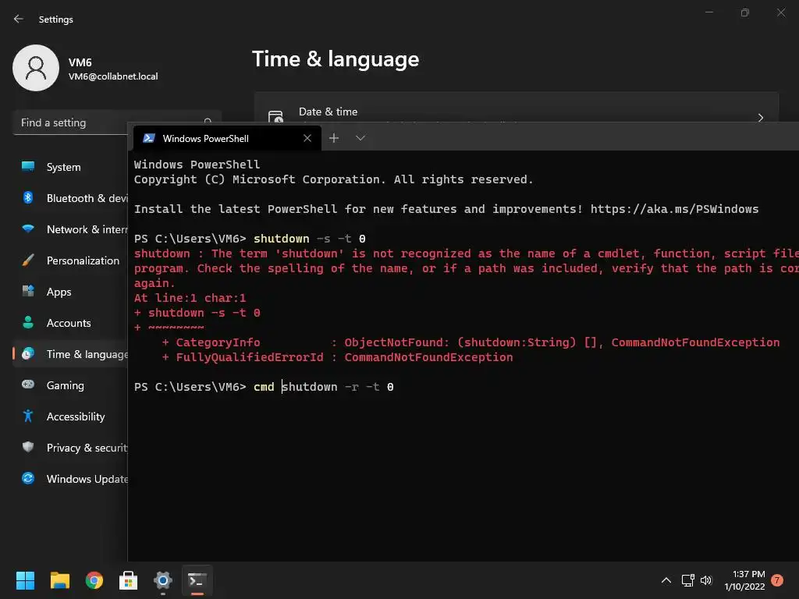Open Gaming controller icon in sidebar
This screenshot has width=799, height=599.
click(28, 385)
